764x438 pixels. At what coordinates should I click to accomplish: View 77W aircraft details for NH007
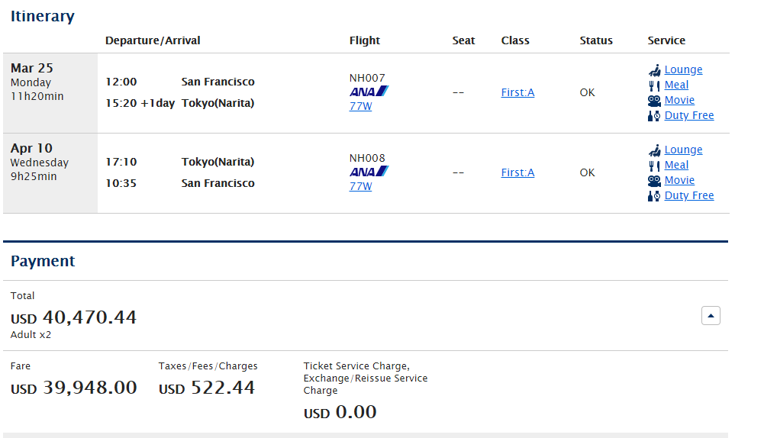point(360,106)
